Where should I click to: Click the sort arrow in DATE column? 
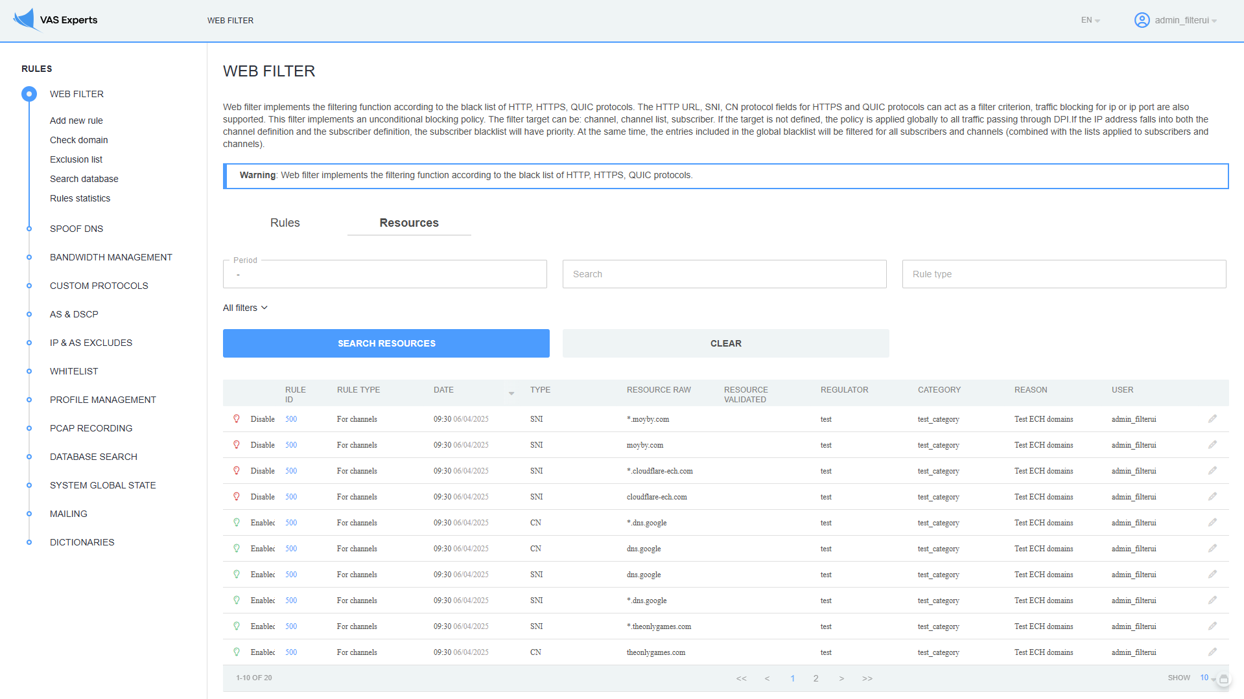pyautogui.click(x=511, y=393)
